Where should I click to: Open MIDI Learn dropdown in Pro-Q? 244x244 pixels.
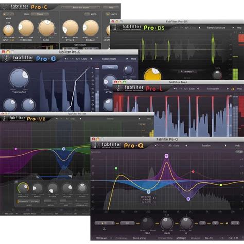(x=103, y=238)
